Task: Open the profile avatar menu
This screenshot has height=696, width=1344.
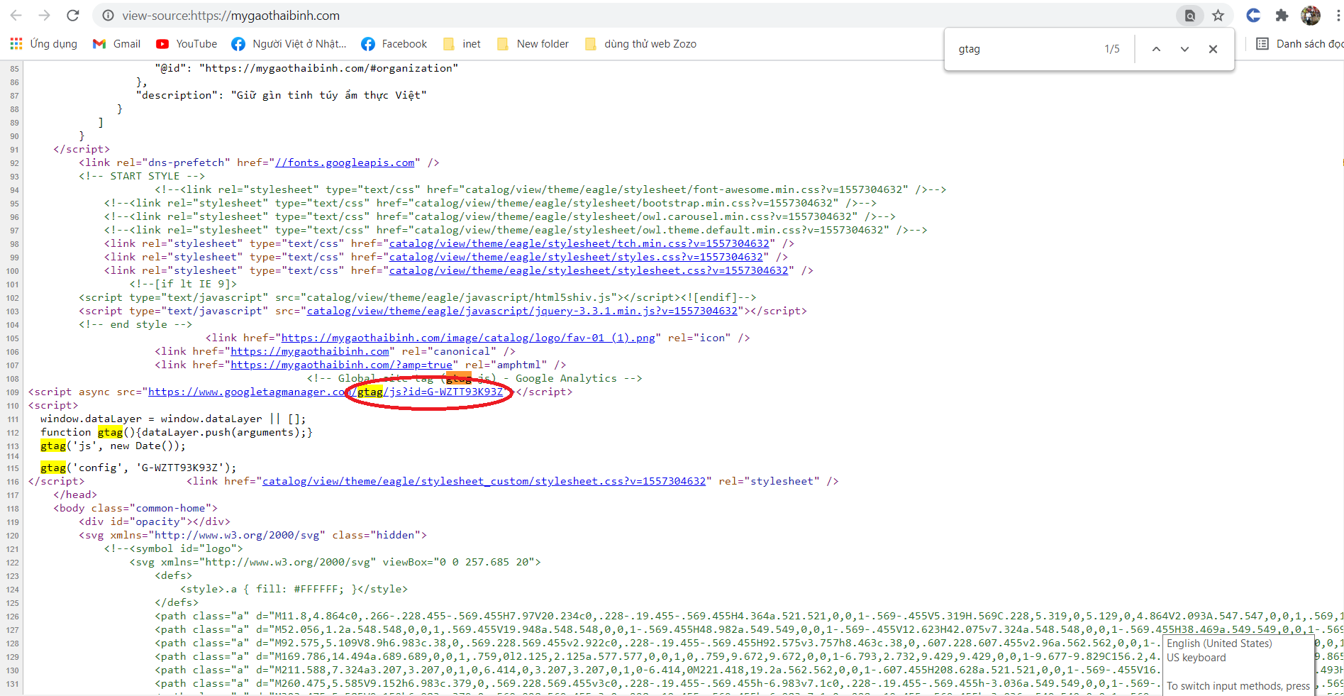Action: [x=1310, y=16]
